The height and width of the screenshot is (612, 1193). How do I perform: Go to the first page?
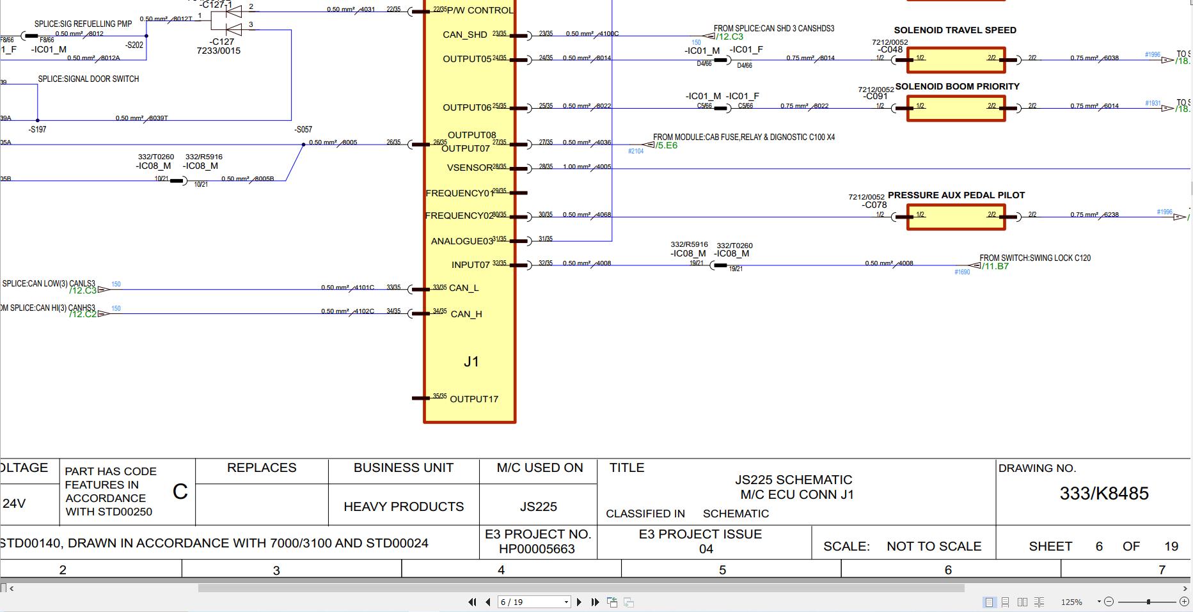[473, 602]
